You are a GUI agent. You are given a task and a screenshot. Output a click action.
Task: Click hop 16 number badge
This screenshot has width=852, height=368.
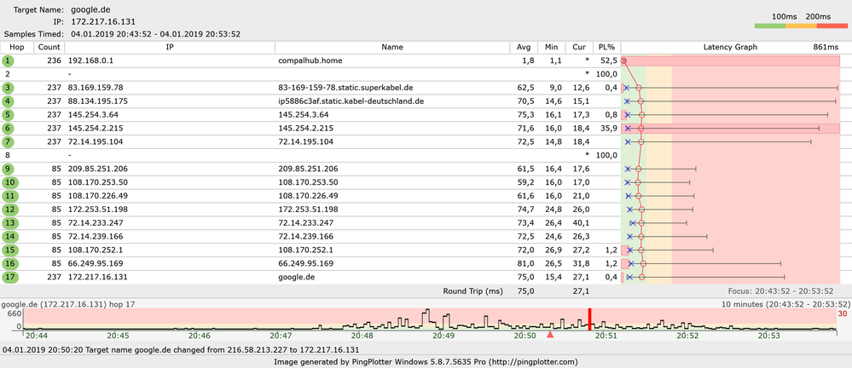coord(10,264)
